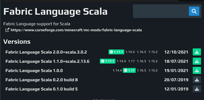204x100 pixels.
Task: Open the curseforge.com fabric-language-scala link
Action: click(76, 30)
